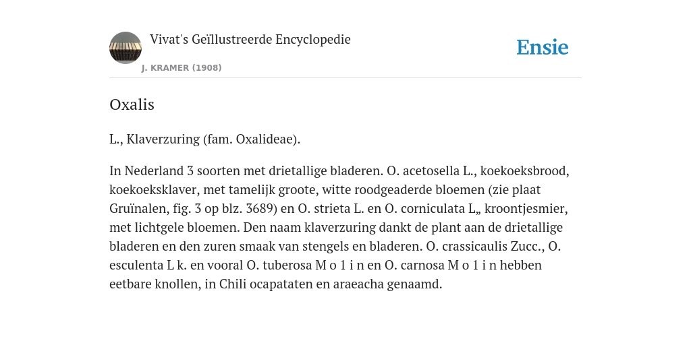Click the line 'L., Klaverzuring (fam. Oxalideae).'

pos(205,139)
